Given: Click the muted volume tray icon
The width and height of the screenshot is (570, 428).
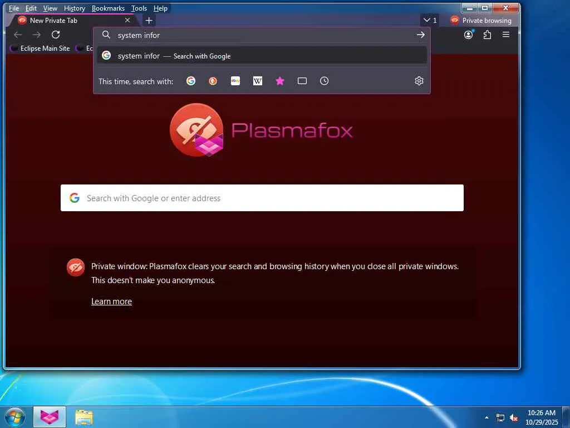Looking at the screenshot, I should click(514, 417).
